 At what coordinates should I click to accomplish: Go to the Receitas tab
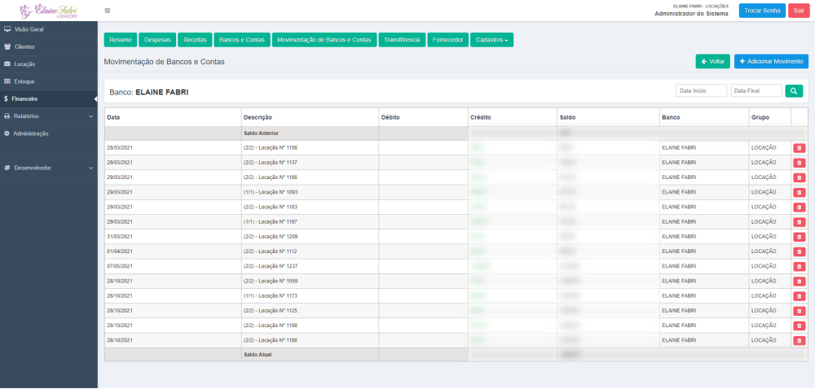195,40
